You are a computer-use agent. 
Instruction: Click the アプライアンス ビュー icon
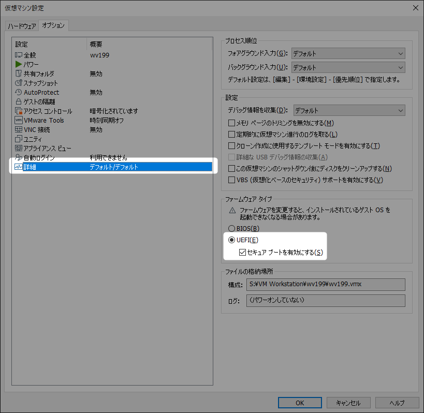pyautogui.click(x=19, y=148)
